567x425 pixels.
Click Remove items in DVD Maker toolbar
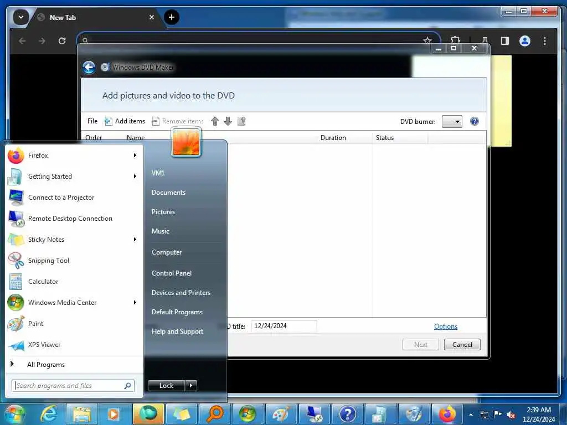click(x=178, y=121)
